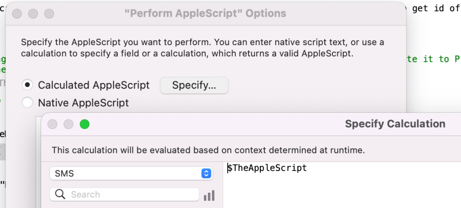The height and width of the screenshot is (208, 461).
Task: Click the bar chart sort icon
Action: (209, 195)
